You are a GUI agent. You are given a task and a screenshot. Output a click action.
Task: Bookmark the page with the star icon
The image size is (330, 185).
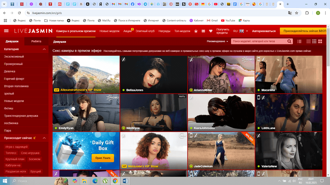pyautogui.click(x=297, y=13)
